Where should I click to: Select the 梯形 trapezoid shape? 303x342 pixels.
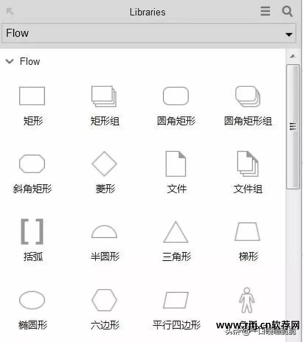point(248,232)
